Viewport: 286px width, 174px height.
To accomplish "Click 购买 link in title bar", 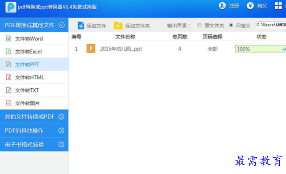I will point(262,6).
